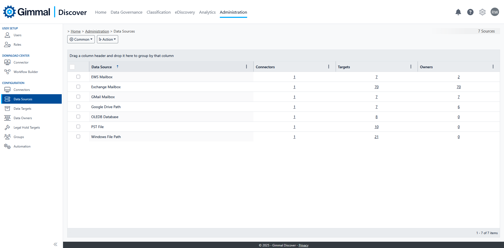504x248 pixels.
Task: Select the PST File row checkbox
Action: point(78,126)
